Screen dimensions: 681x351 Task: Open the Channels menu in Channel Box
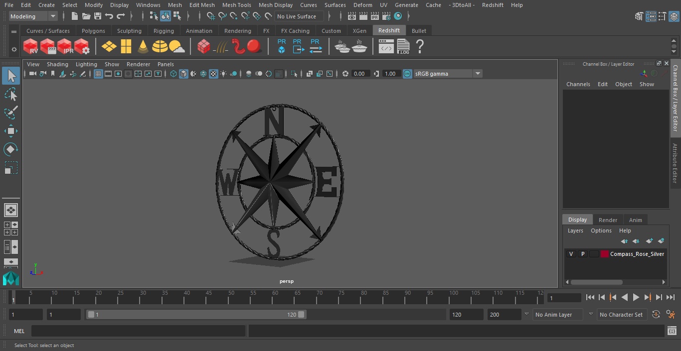(578, 84)
